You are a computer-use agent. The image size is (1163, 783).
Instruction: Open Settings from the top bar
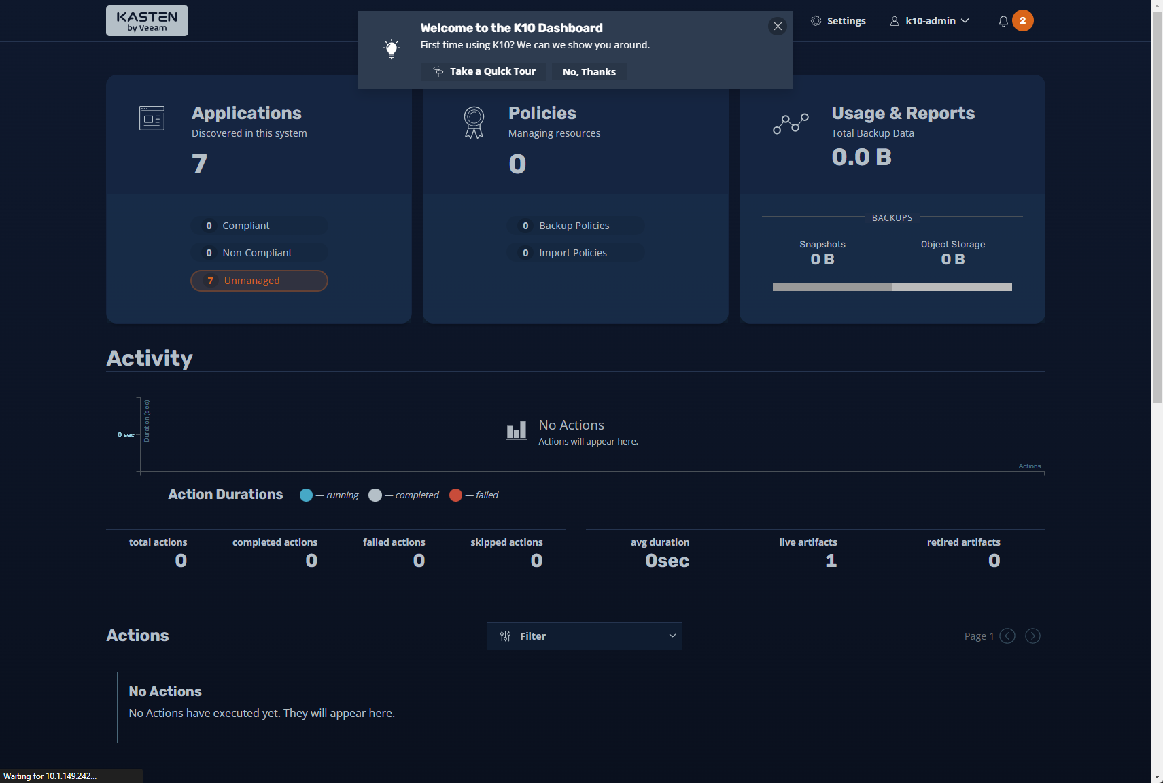coord(838,21)
